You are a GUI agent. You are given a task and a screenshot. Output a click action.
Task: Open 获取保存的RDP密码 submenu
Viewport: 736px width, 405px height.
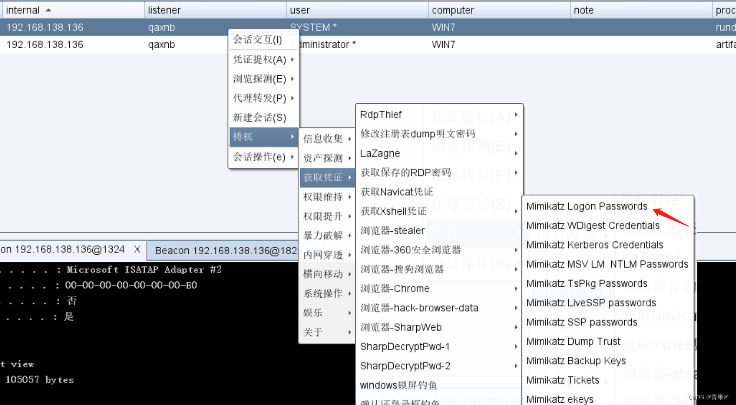[439, 173]
